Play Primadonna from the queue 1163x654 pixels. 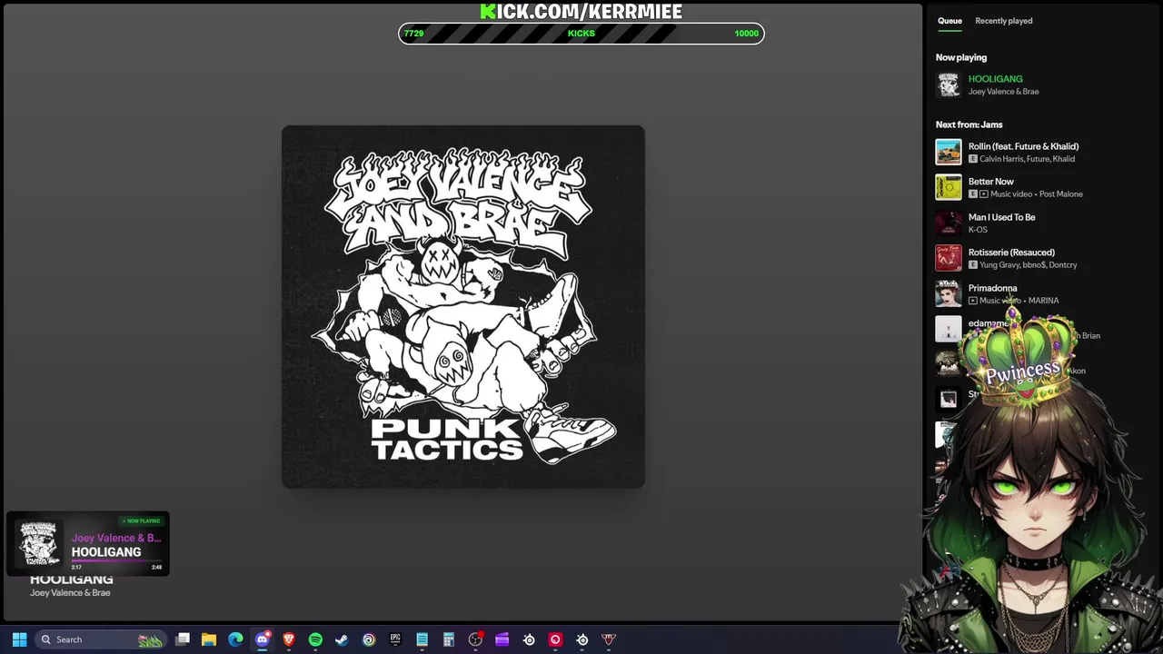992,288
